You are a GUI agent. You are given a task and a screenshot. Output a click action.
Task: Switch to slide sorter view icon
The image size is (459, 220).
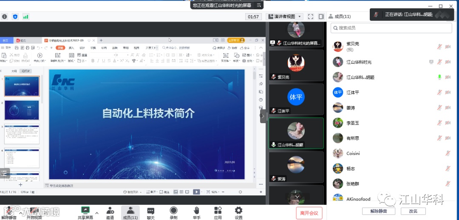click(181, 192)
